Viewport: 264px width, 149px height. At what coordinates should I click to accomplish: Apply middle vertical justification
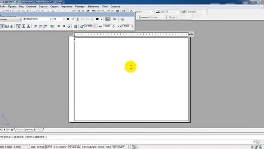(24, 26)
